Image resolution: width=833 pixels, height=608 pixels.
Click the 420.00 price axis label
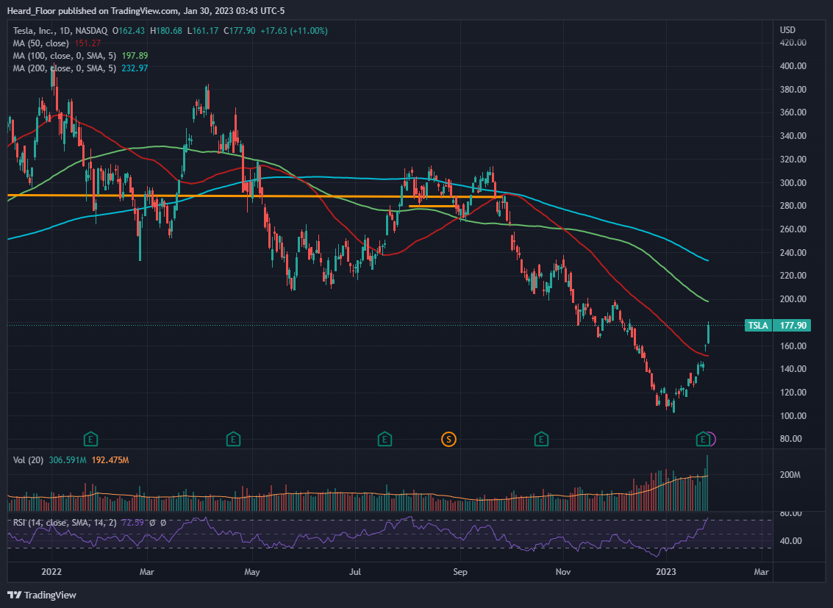[793, 43]
